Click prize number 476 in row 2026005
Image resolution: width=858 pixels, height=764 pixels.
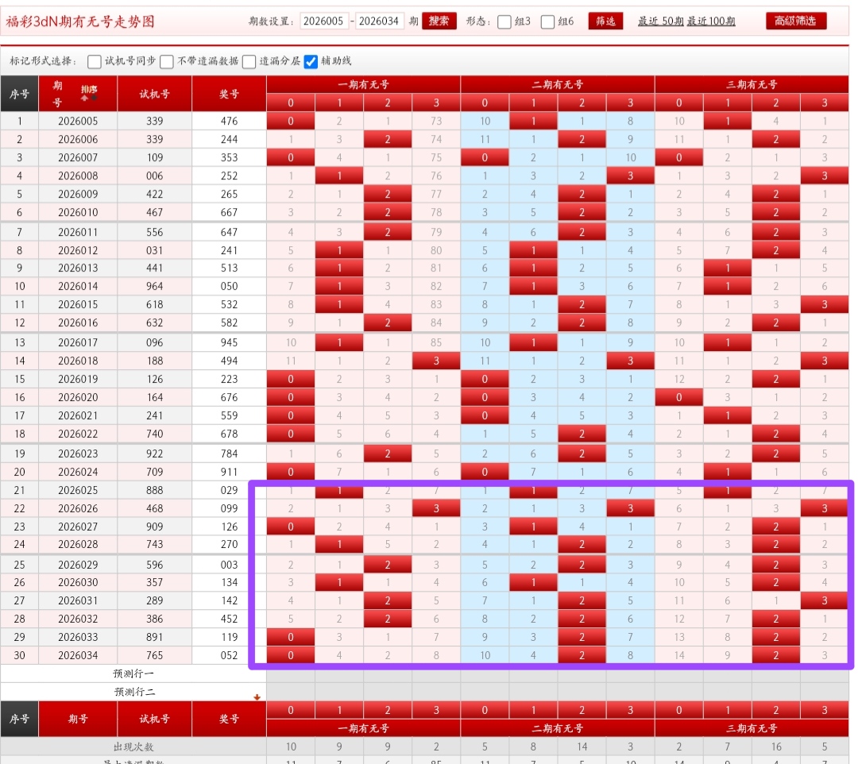(x=229, y=121)
